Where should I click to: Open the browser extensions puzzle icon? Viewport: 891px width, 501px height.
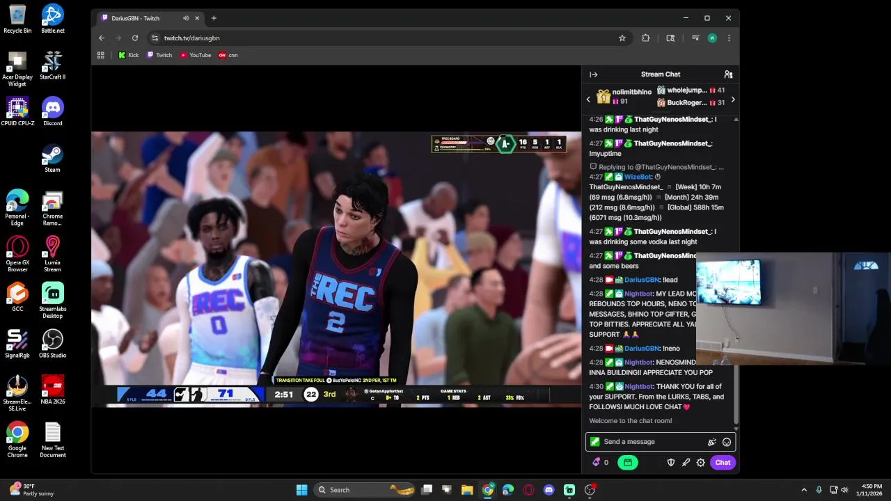click(646, 38)
